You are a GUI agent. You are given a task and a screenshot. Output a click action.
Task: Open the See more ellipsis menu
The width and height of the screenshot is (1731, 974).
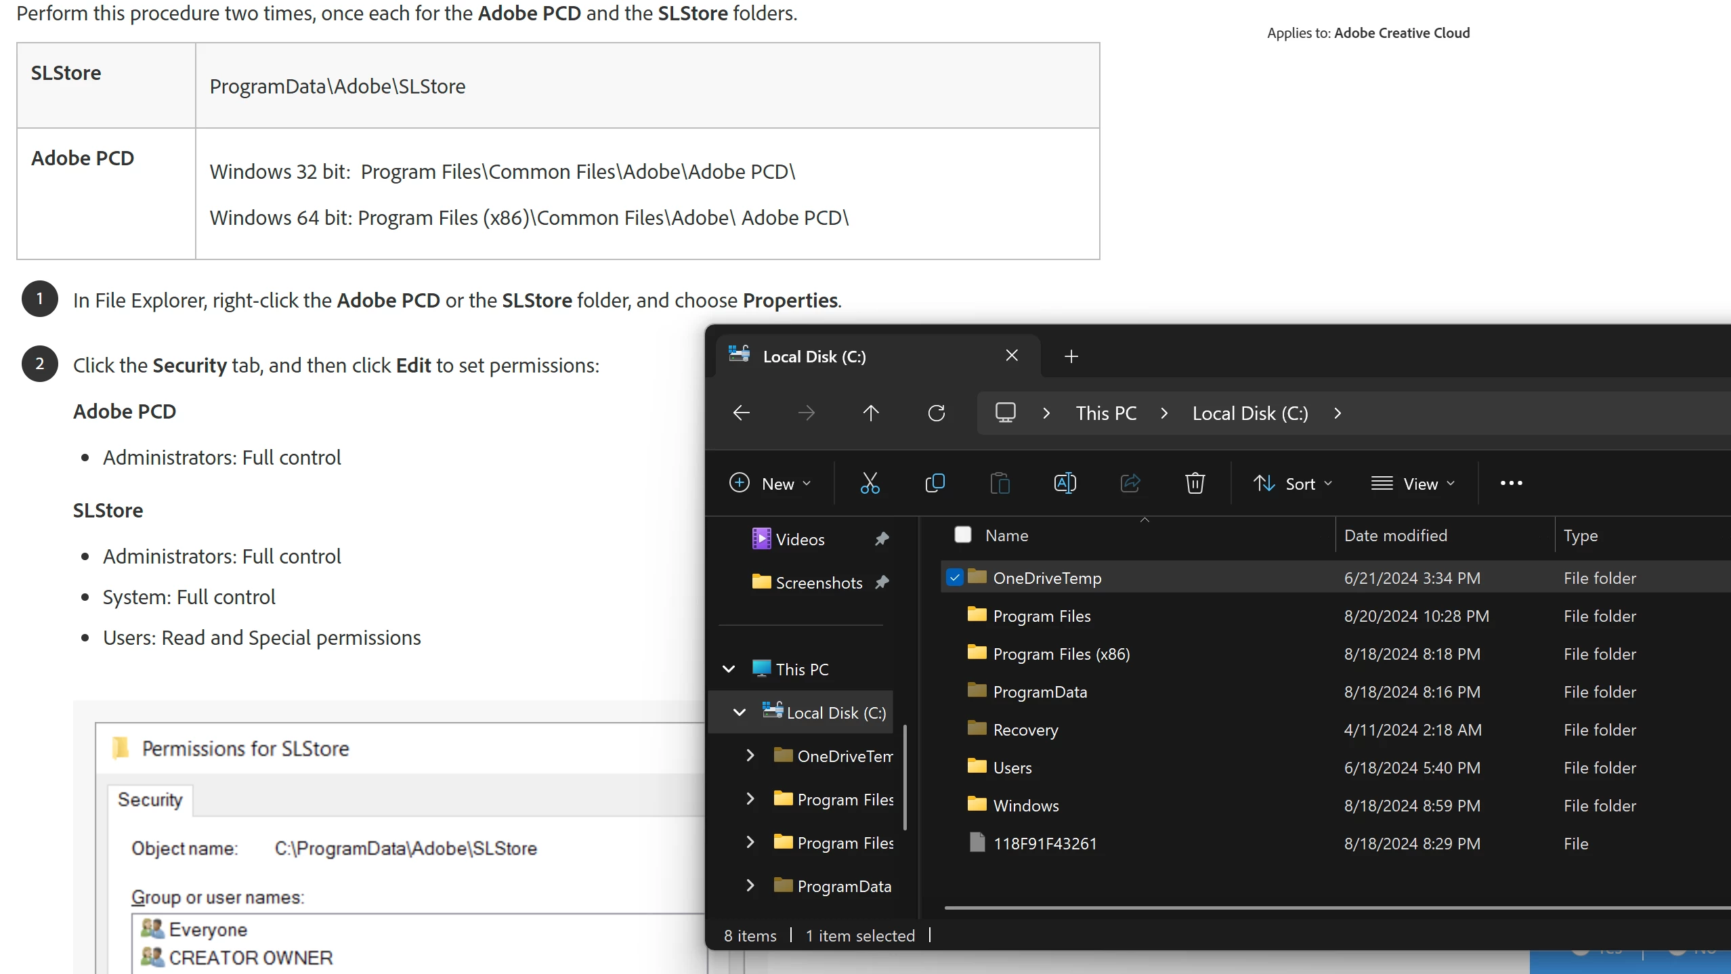coord(1511,483)
